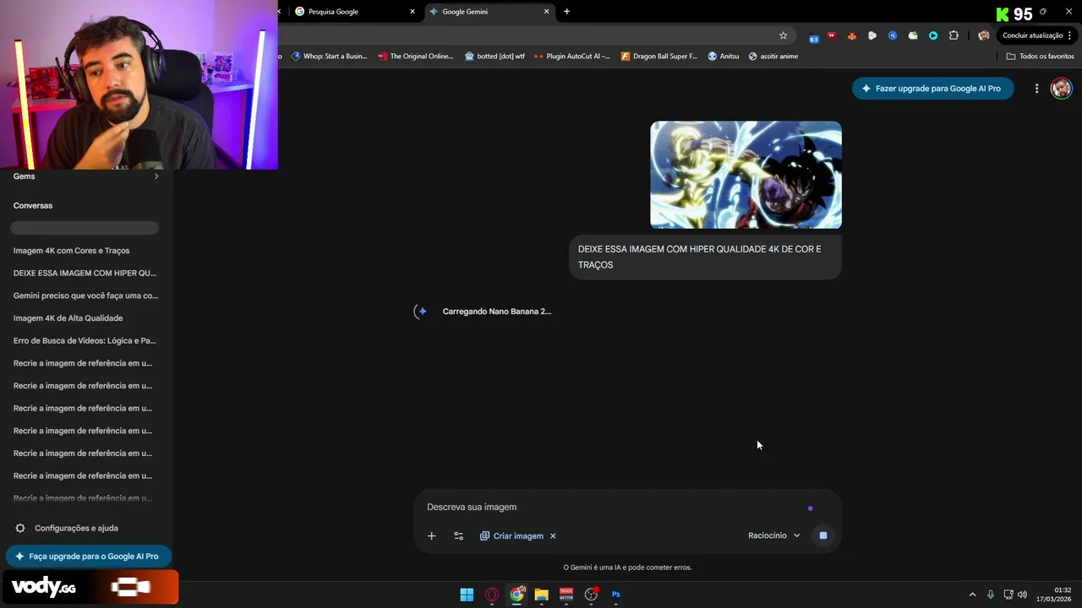
Task: Open a new browser tab with plus
Action: pos(566,12)
